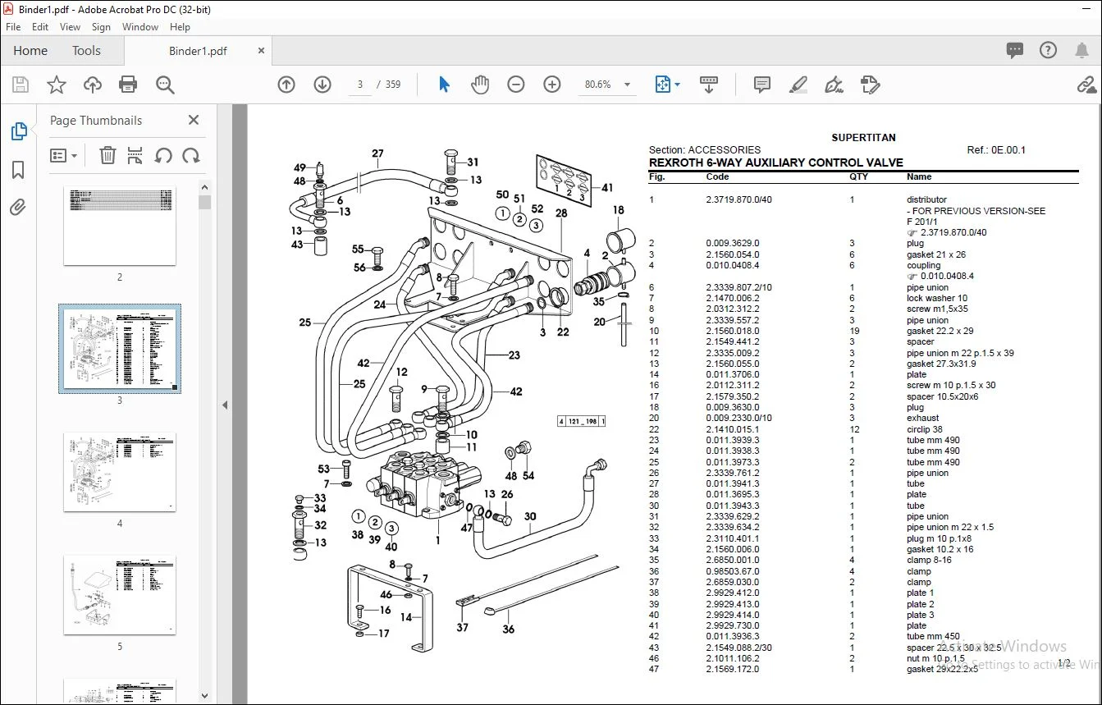Viewport: 1102px width, 705px height.
Task: Upload the file to cloud storage
Action: 92,85
